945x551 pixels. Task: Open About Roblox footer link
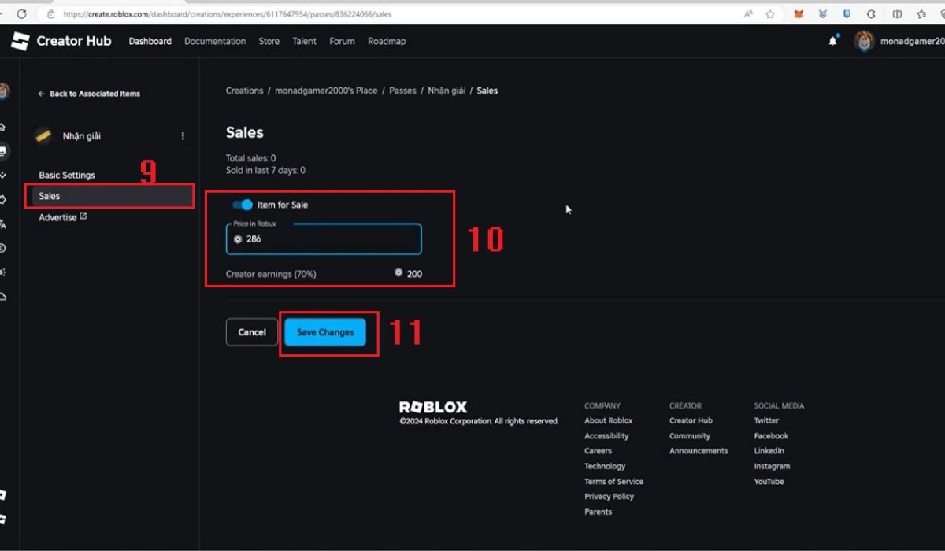[x=608, y=420]
